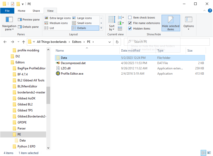This screenshot has height=156, width=213.
Task: Click the navigation tree scroll up arrow
Action: pos(48,50)
